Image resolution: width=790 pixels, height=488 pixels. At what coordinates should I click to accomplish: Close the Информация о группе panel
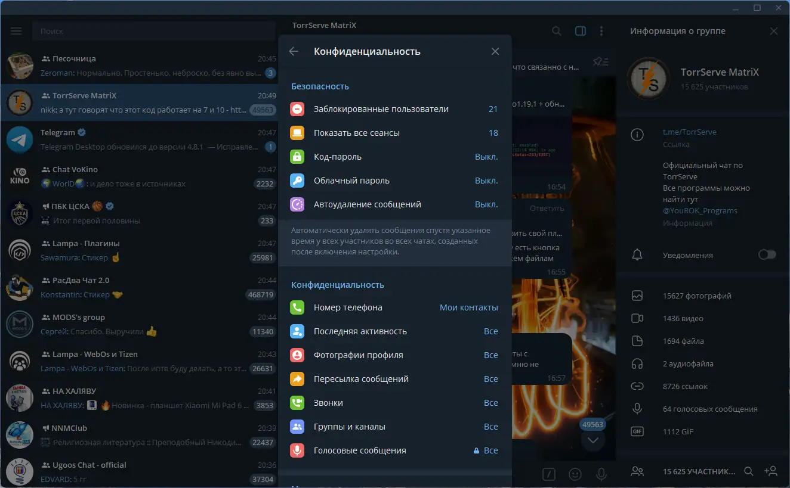774,31
